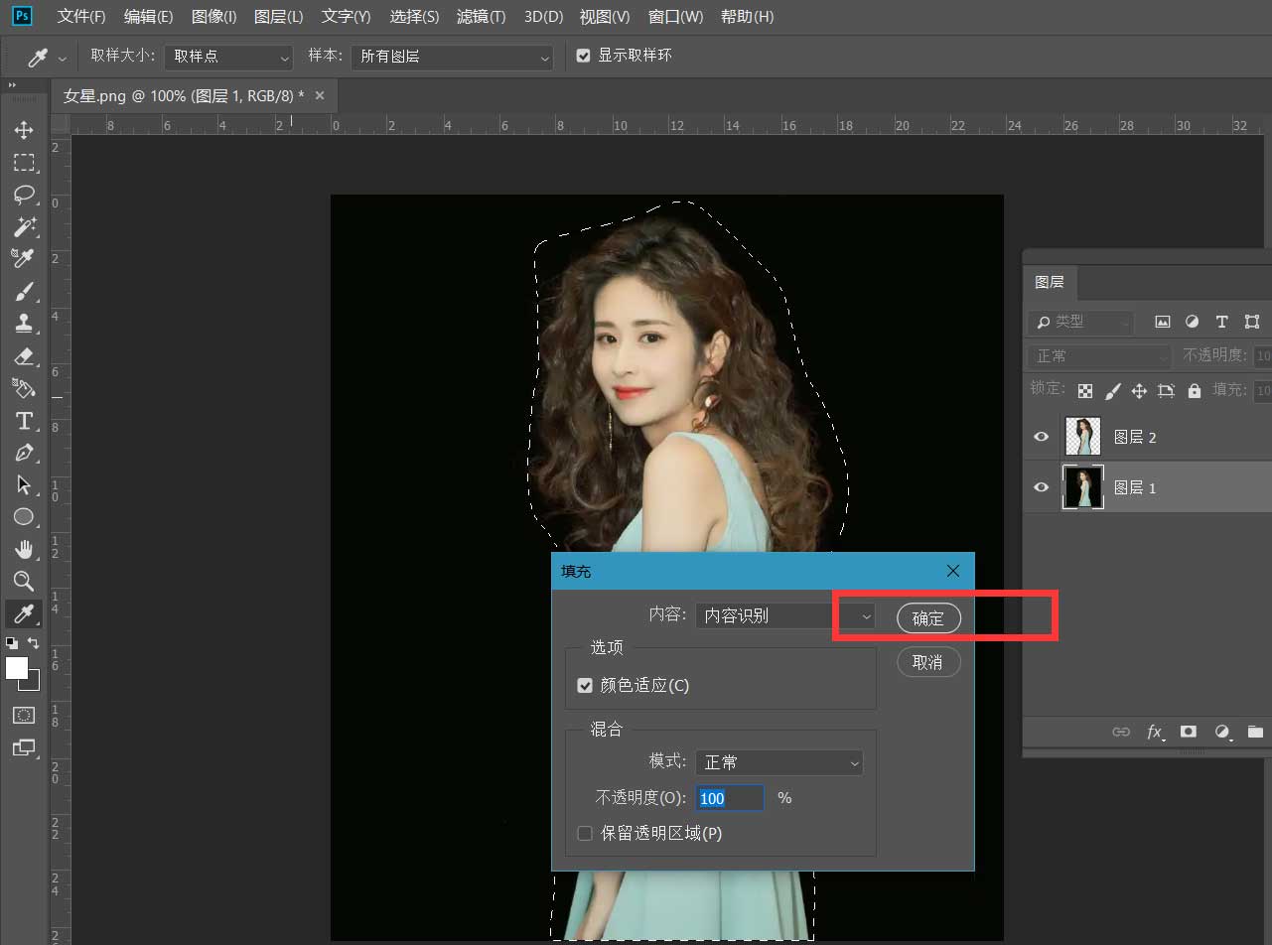This screenshot has height=945, width=1272.
Task: Click 取消 button in fill dialog
Action: point(928,662)
